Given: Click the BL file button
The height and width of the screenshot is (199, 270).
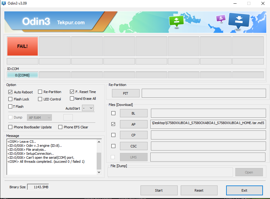Looking at the screenshot, I should [x=134, y=113].
